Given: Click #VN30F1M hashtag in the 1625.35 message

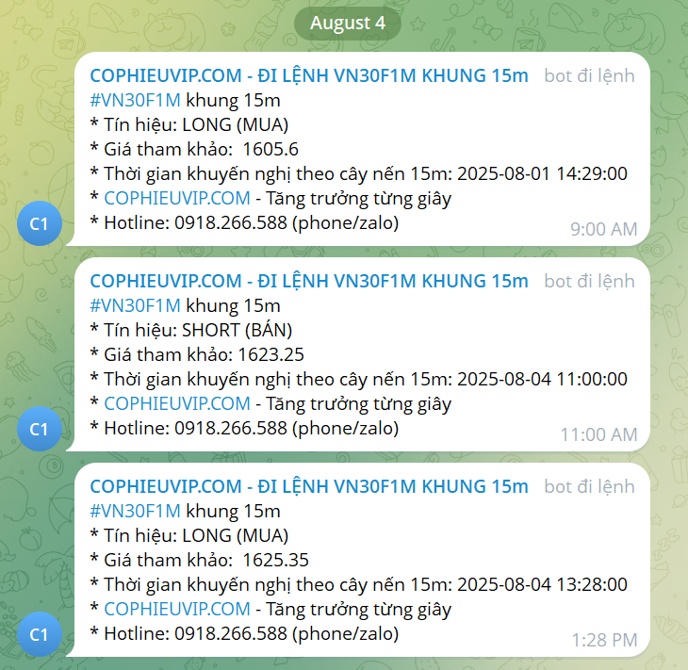Looking at the screenshot, I should [x=135, y=511].
